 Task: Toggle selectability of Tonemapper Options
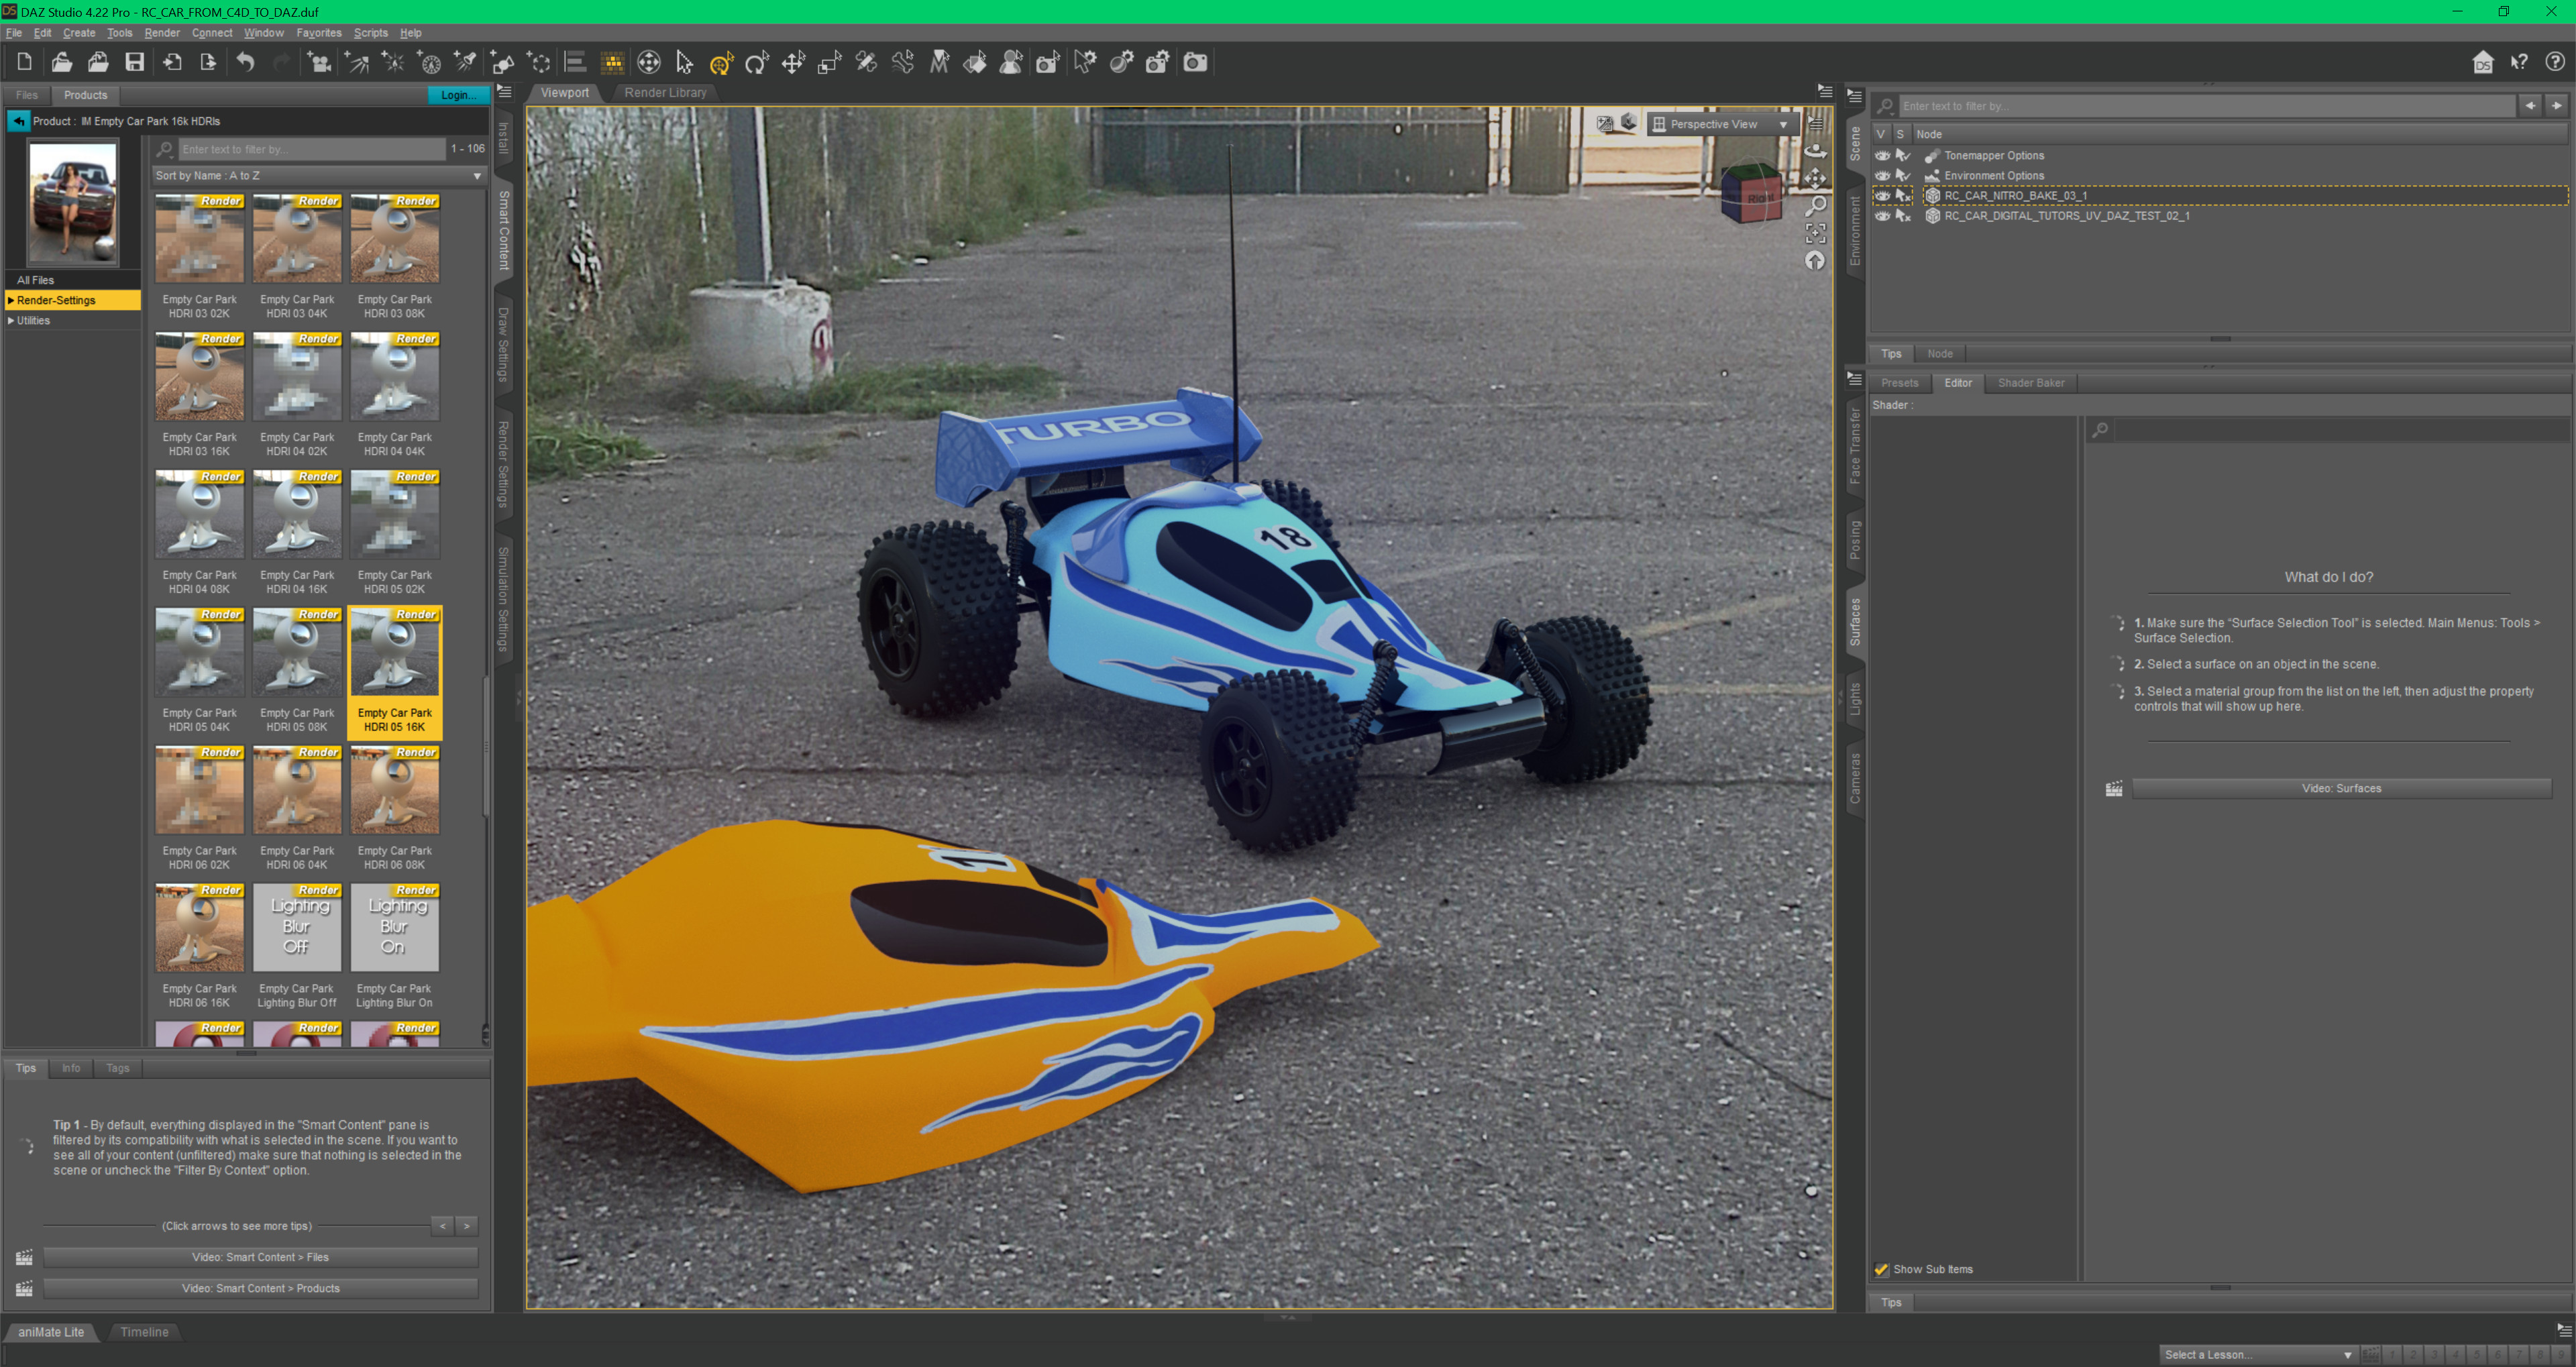[x=1903, y=155]
